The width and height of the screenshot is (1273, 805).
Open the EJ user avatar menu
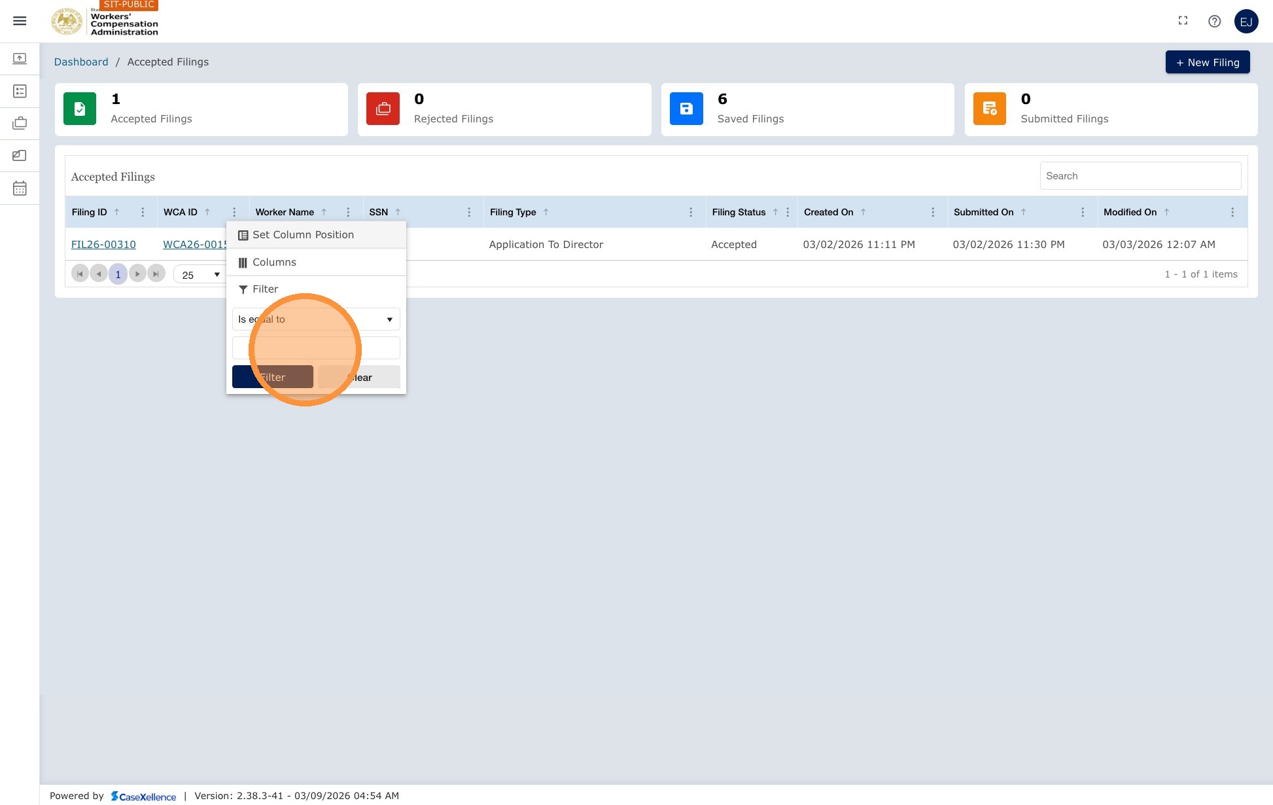tap(1246, 22)
